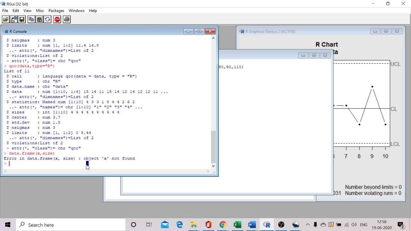
Task: Minimize the middle script editor window
Action: pyautogui.click(x=303, y=55)
